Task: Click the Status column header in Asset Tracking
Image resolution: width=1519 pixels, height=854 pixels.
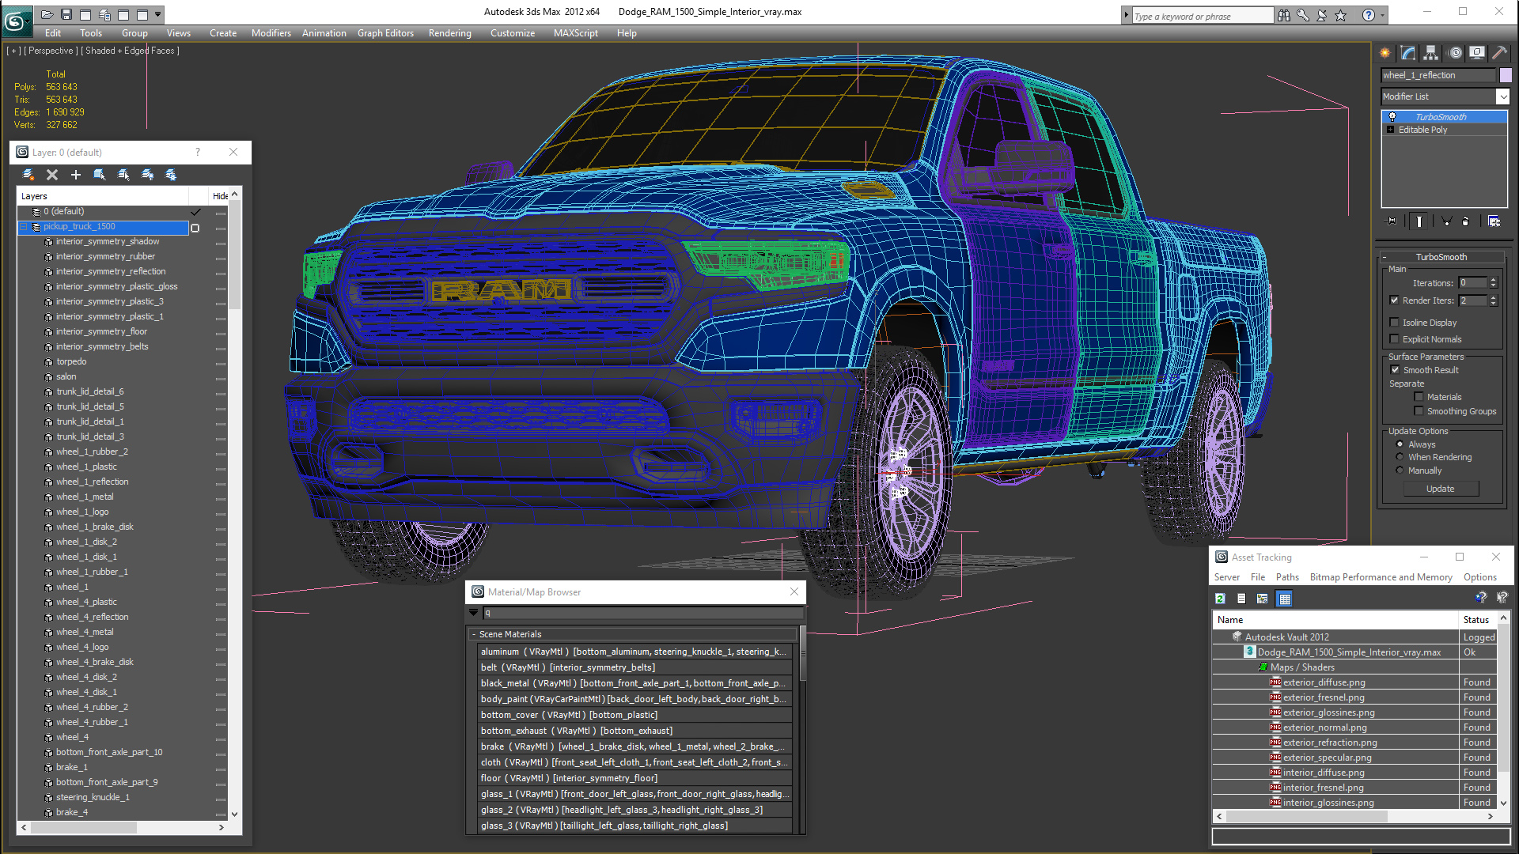Action: (1476, 620)
